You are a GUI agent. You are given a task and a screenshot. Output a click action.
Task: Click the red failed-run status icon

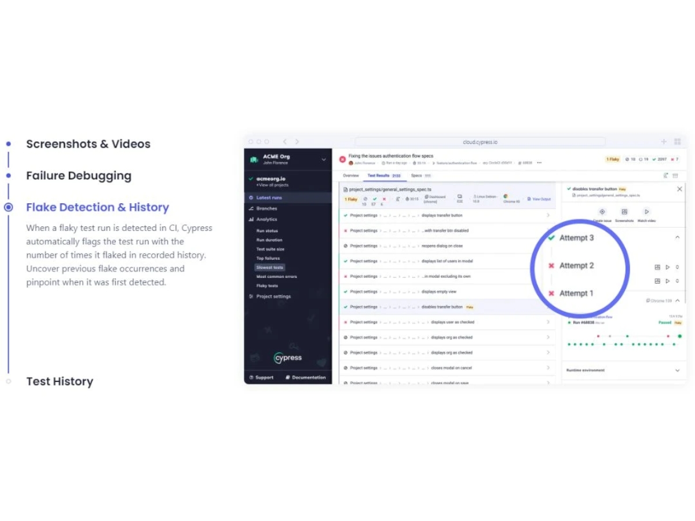pyautogui.click(x=342, y=159)
